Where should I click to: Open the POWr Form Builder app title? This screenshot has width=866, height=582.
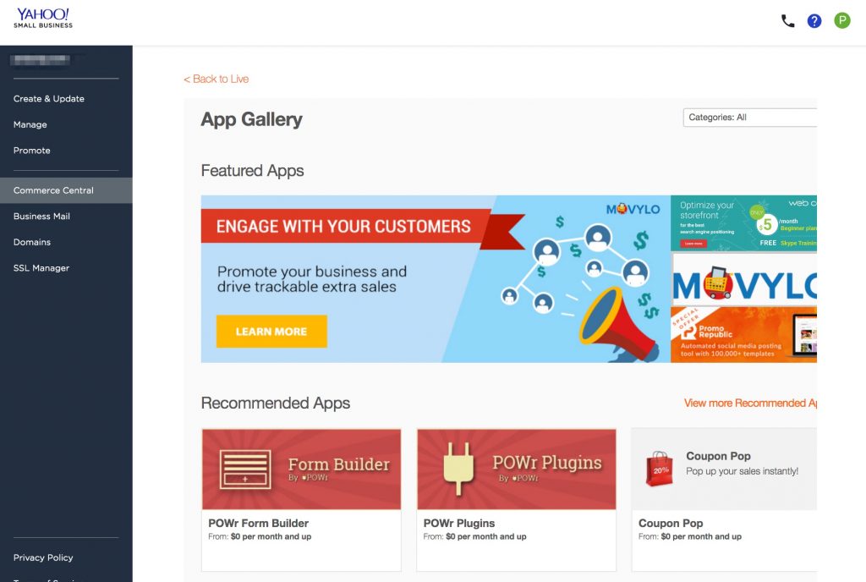click(x=259, y=524)
